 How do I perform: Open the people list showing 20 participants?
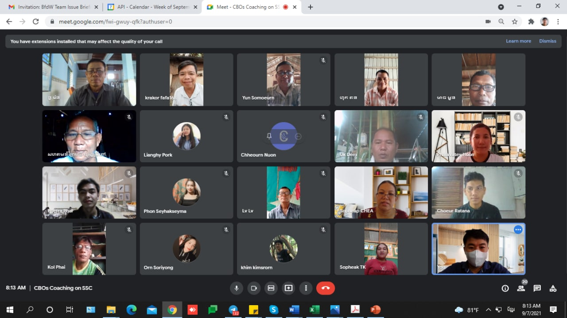tap(521, 288)
